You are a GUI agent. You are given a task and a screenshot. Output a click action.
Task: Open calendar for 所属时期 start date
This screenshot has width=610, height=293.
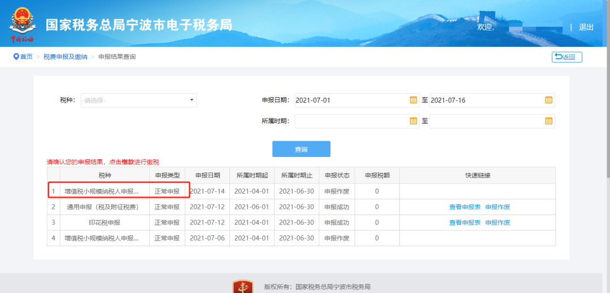[413, 121]
